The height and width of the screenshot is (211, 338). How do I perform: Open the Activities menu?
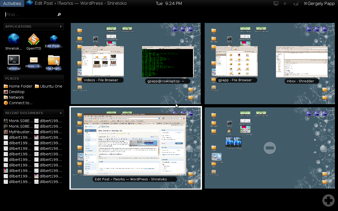[x=12, y=3]
